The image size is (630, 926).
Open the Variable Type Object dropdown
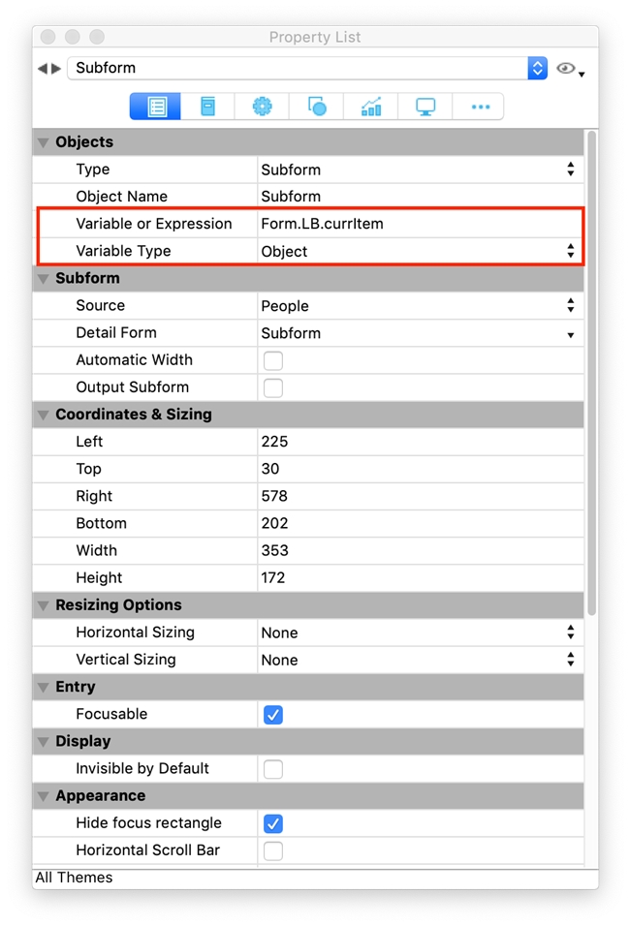[x=570, y=251]
